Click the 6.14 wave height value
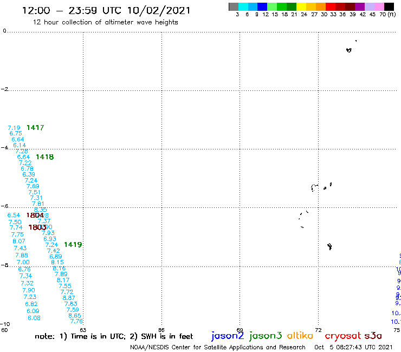Screen dimensions: 401x352 20,145
